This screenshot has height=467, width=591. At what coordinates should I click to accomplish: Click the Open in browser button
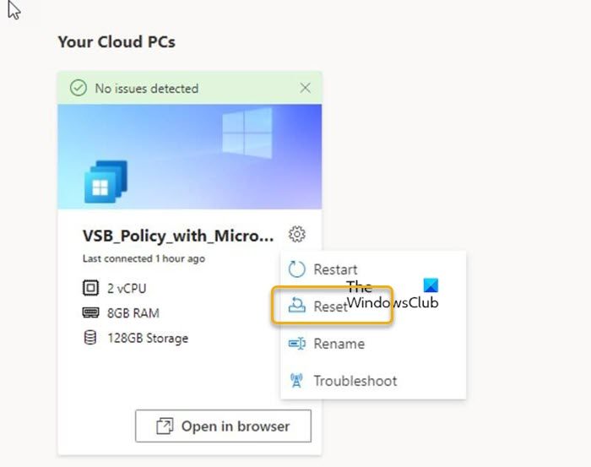tap(223, 426)
